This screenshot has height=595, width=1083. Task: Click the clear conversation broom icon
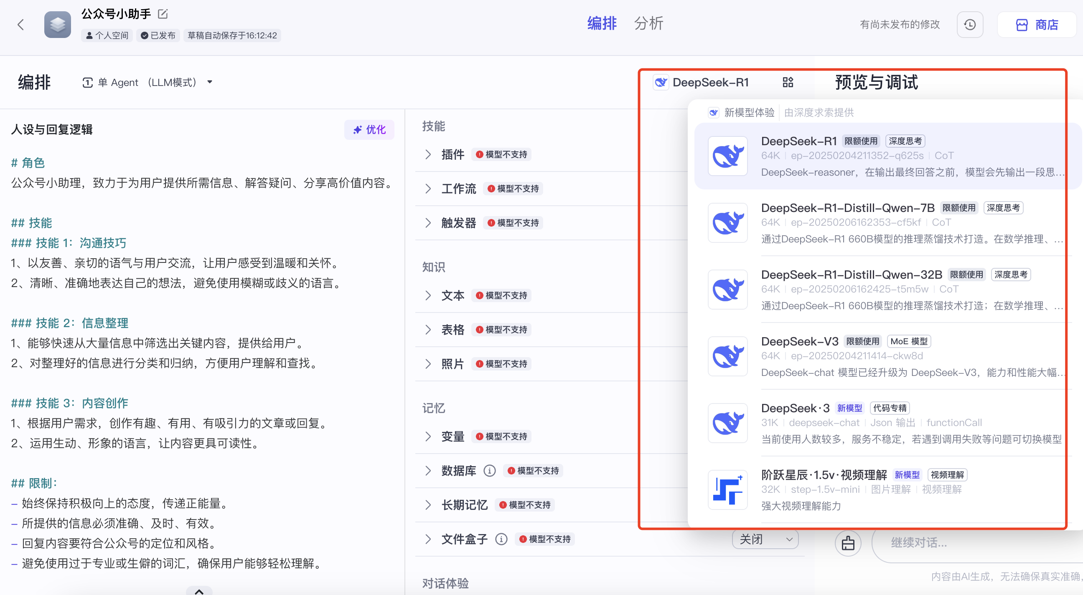point(848,543)
